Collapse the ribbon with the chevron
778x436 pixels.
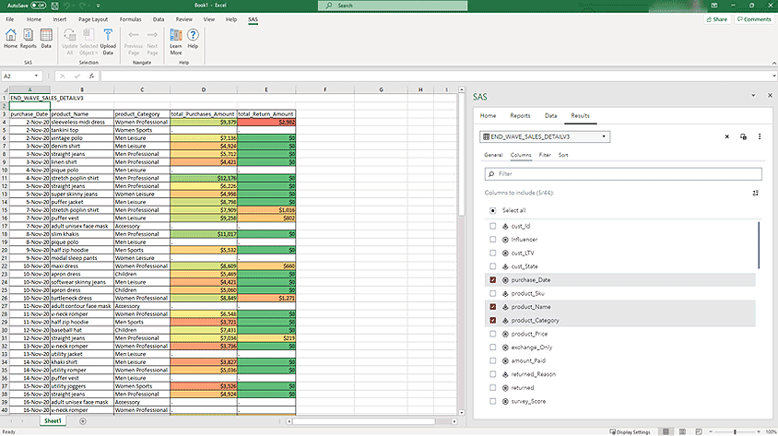coord(773,63)
